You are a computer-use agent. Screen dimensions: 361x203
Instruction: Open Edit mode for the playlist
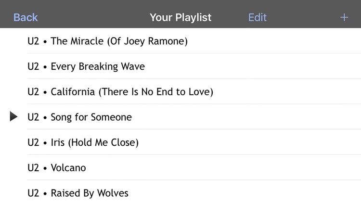pos(258,17)
